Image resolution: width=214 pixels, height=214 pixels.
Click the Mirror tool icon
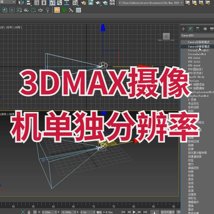[21, 3]
